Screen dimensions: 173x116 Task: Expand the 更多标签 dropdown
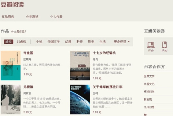(x=122, y=41)
